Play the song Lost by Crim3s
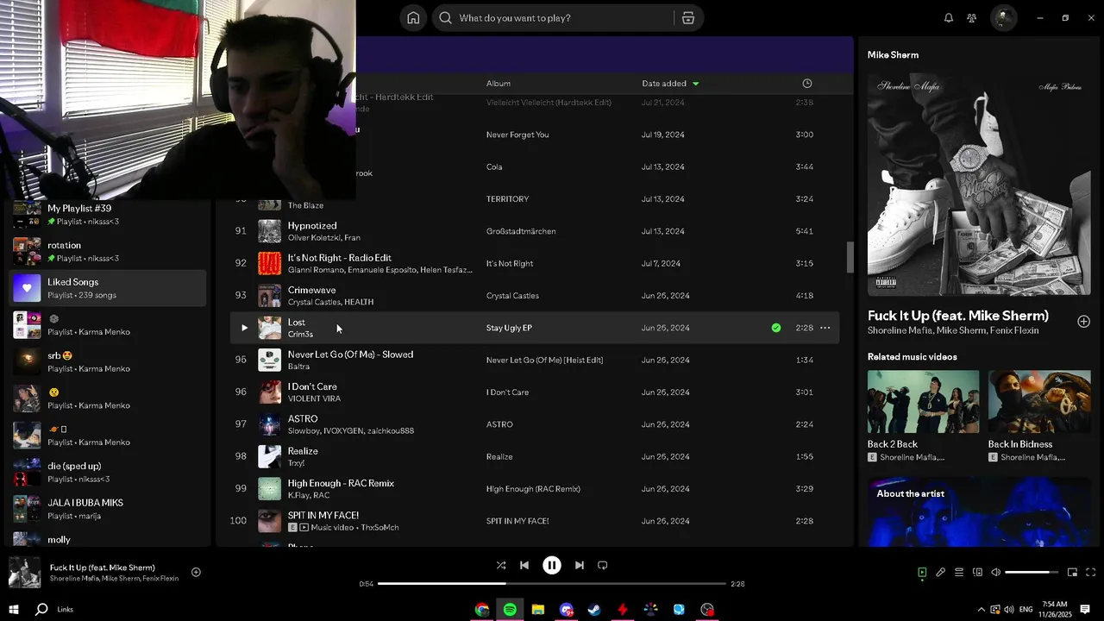 [x=244, y=328]
